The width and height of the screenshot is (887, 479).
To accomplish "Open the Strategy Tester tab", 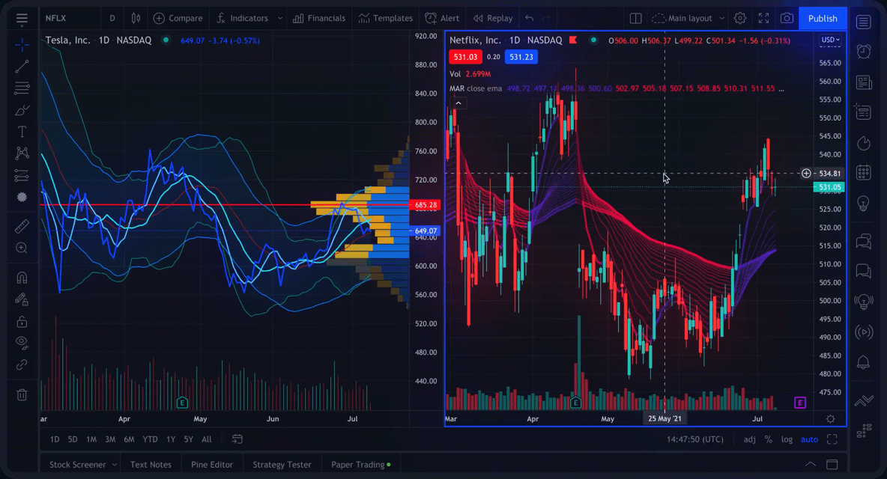I will (x=282, y=464).
